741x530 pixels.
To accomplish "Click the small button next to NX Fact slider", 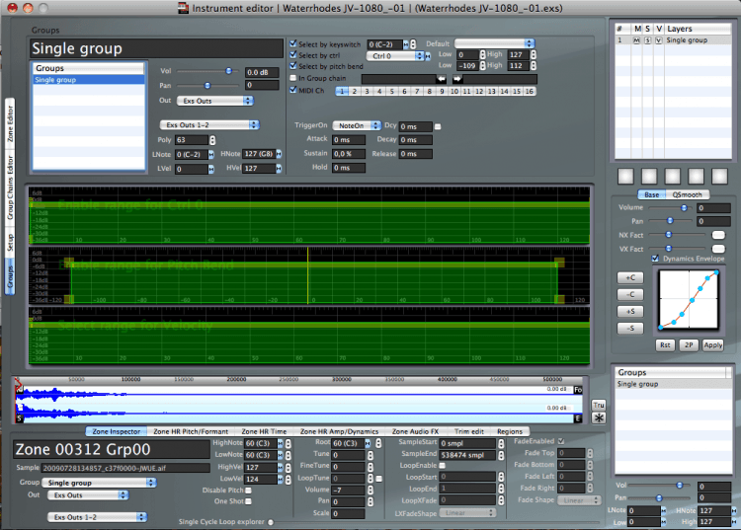I will pyautogui.click(x=718, y=235).
